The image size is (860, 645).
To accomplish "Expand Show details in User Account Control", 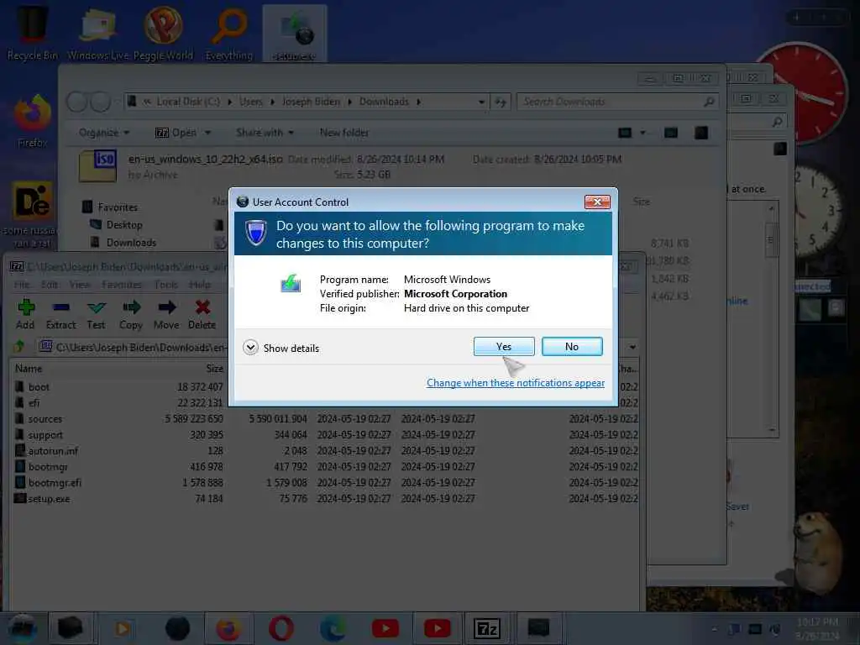I will tap(281, 349).
